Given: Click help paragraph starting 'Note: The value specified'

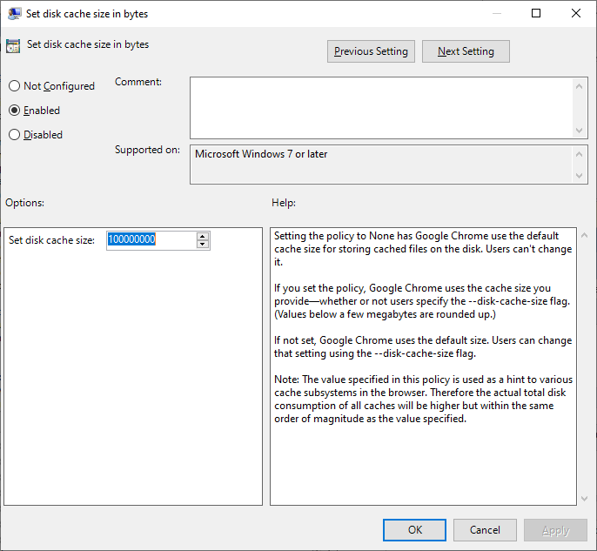Looking at the screenshot, I should [x=423, y=399].
